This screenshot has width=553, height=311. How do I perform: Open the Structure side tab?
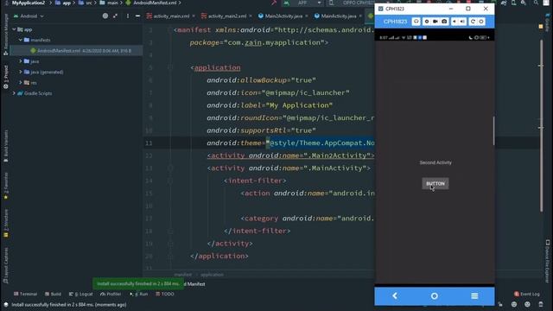pyautogui.click(x=6, y=223)
